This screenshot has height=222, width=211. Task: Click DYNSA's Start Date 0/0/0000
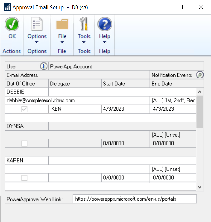click(126, 143)
